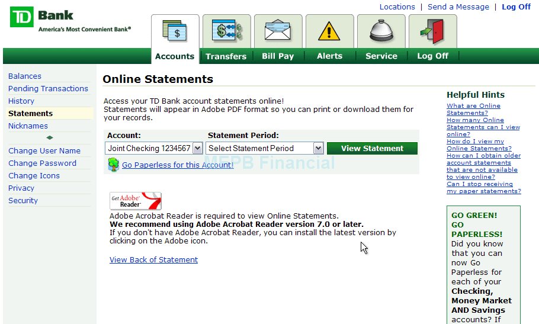Open hint Can I stop receiving my paper statements

(484, 188)
